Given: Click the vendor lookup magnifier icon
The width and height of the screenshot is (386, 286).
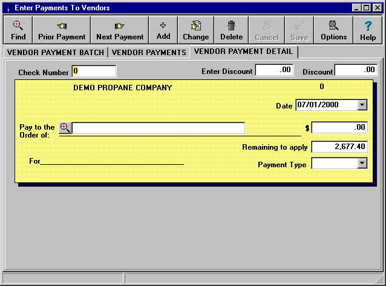Looking at the screenshot, I should [65, 128].
